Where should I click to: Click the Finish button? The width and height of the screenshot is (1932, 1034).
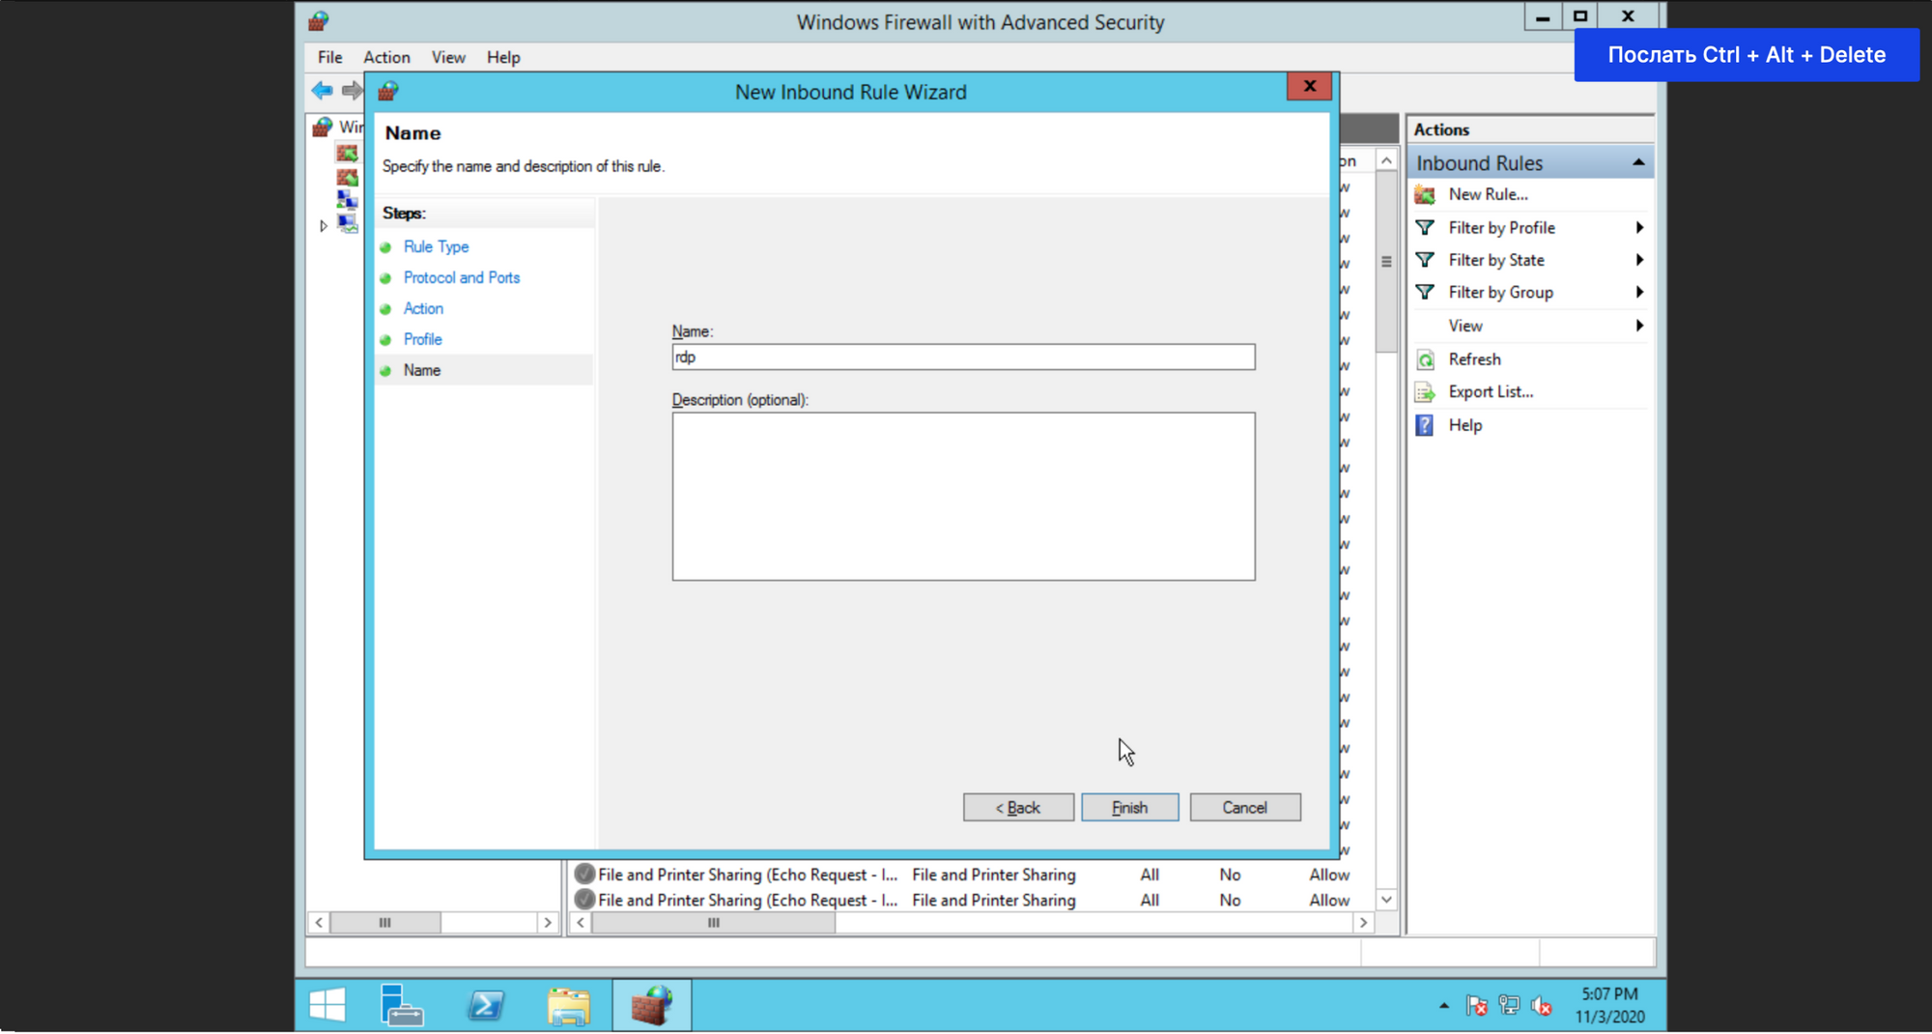1129,808
